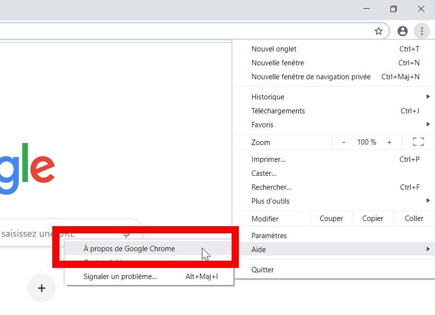
Task: Open the profile avatar menu
Action: pos(402,31)
